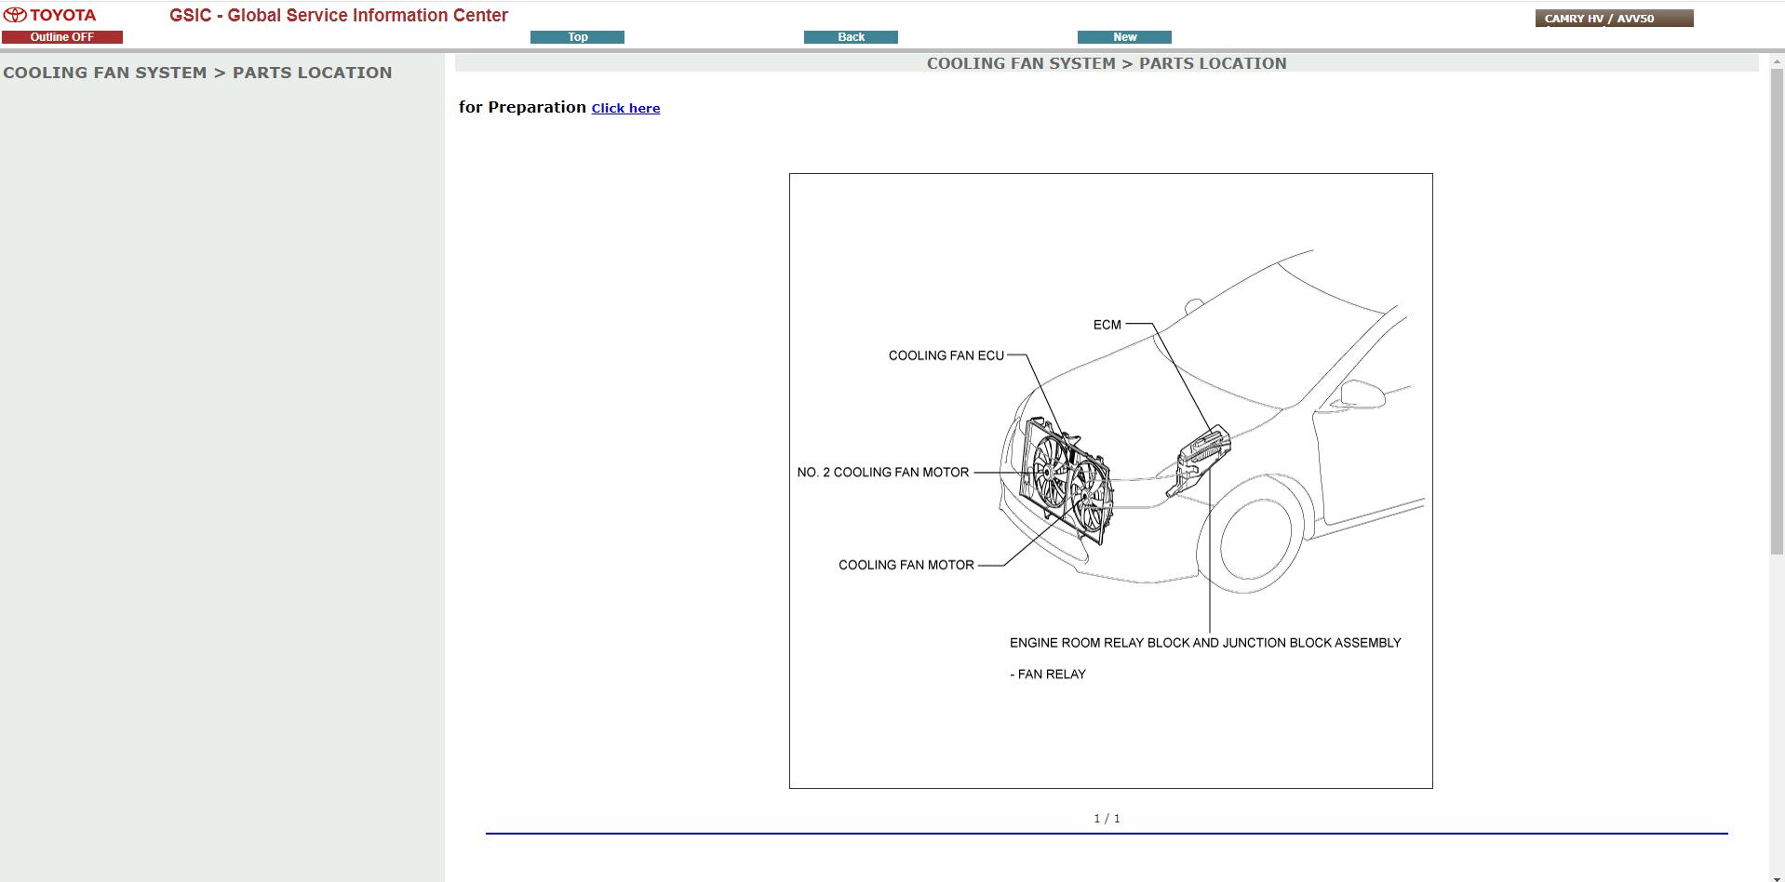Click the cooling fan assembly in the diagram
Viewport: 1785px width, 882px height.
point(1067,480)
